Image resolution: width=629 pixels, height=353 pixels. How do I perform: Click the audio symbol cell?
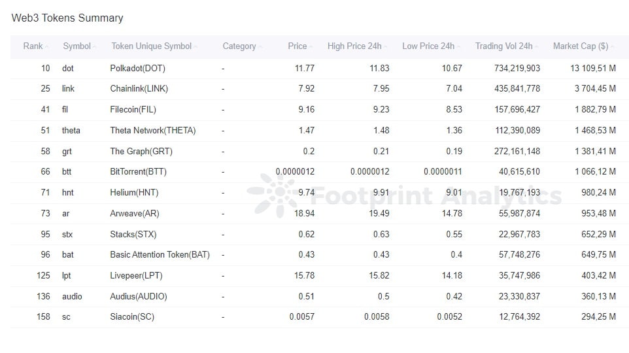[x=72, y=296]
